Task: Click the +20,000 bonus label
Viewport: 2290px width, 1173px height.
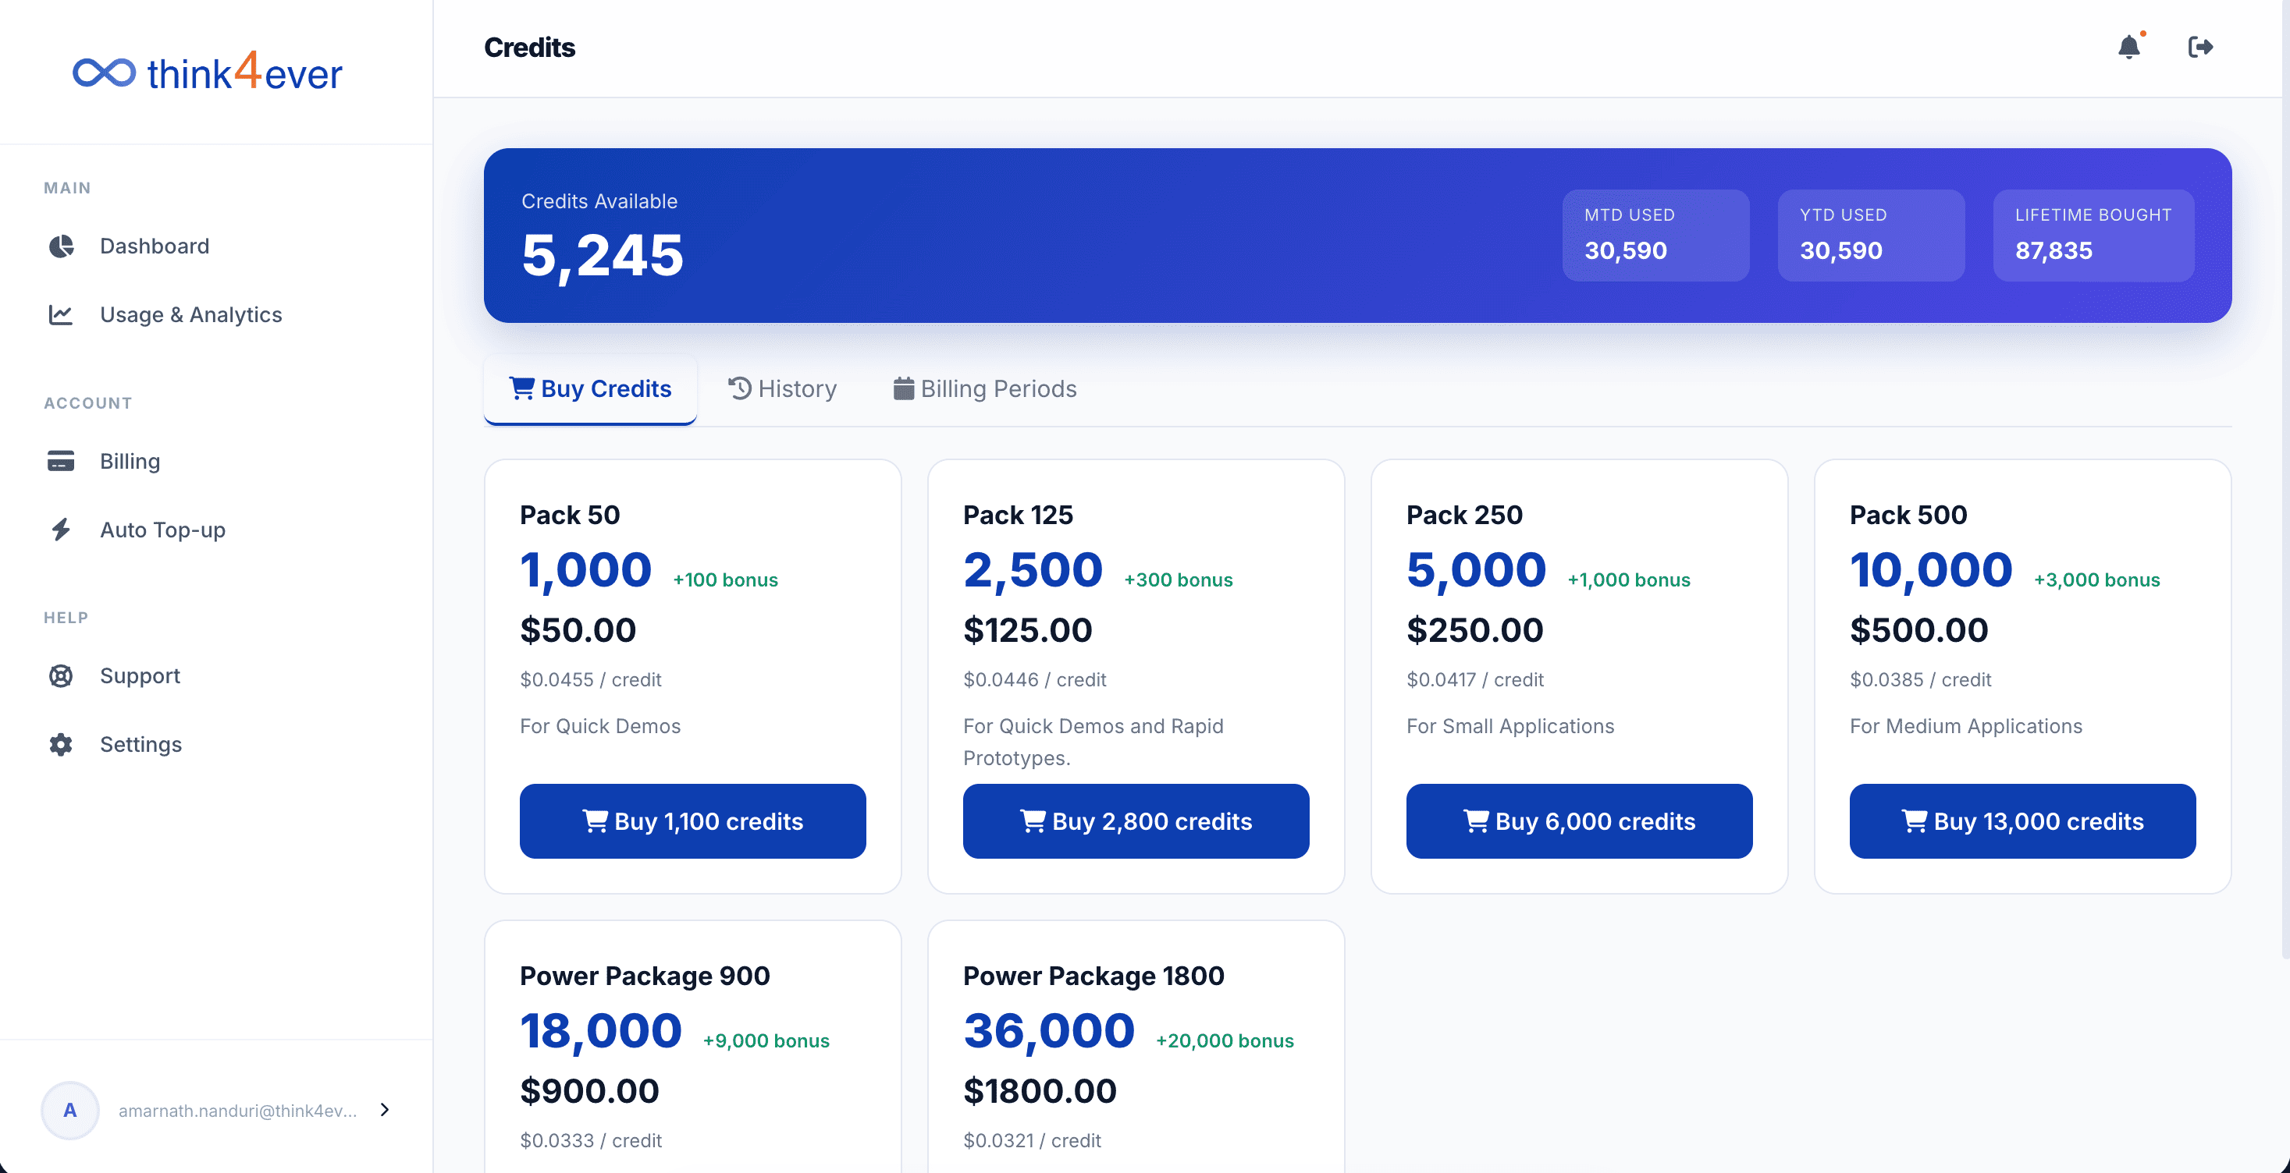Action: (1225, 1041)
